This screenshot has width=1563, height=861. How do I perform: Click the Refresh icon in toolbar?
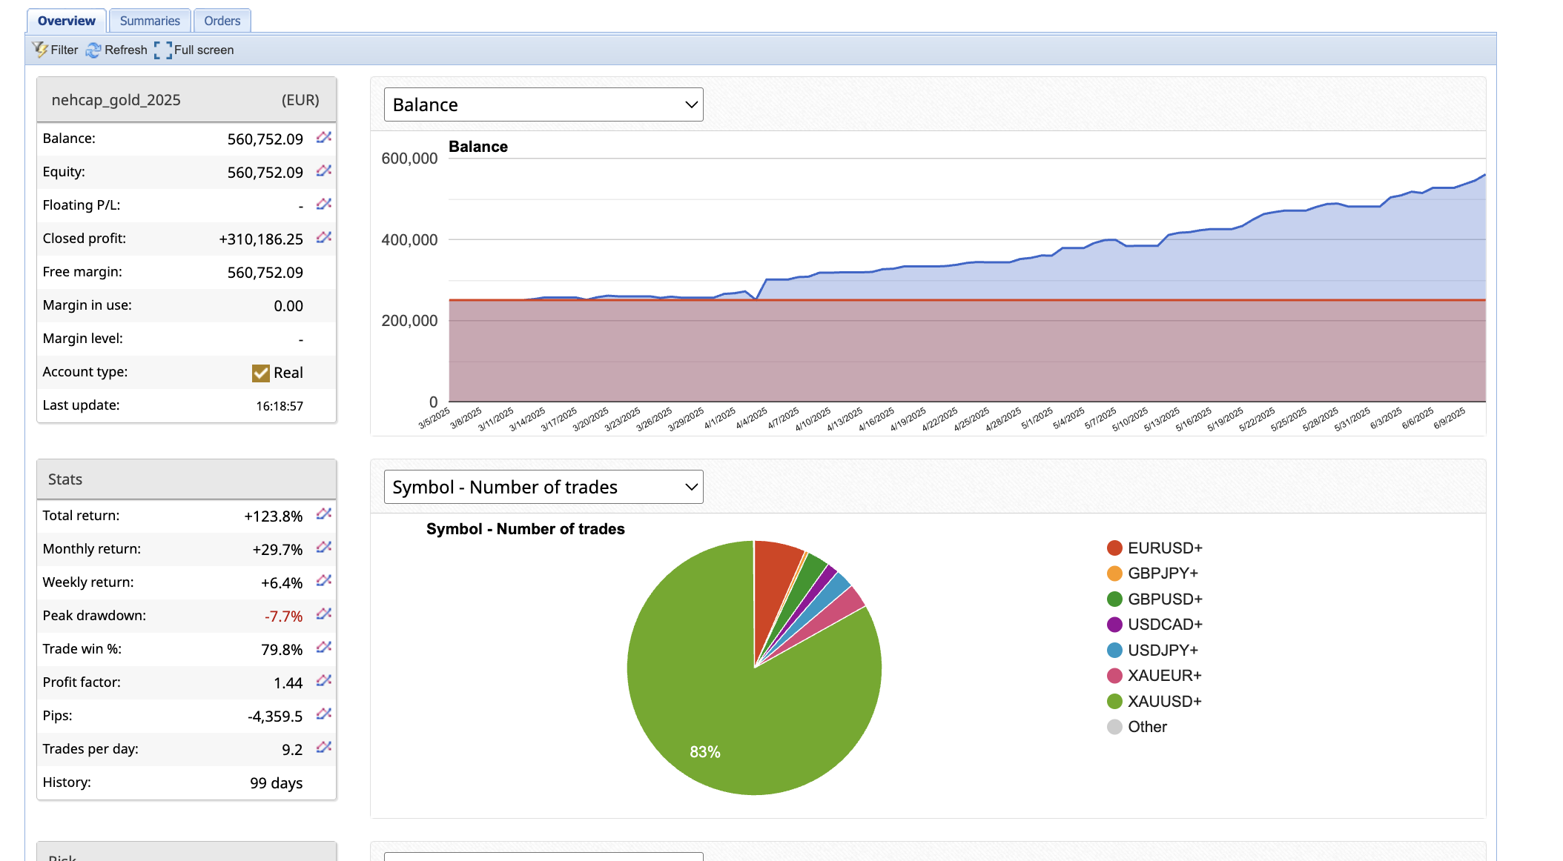pyautogui.click(x=93, y=50)
